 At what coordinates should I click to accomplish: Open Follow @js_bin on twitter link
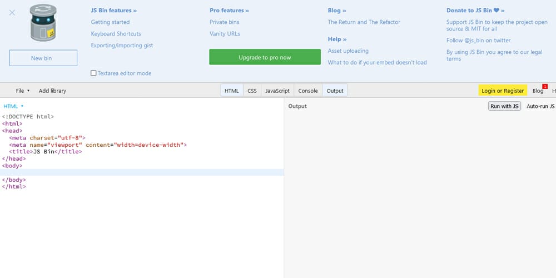[478, 41]
